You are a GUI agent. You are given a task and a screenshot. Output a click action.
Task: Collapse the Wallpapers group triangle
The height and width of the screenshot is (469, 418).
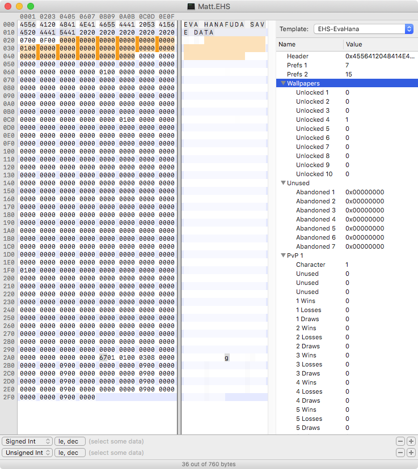point(283,83)
